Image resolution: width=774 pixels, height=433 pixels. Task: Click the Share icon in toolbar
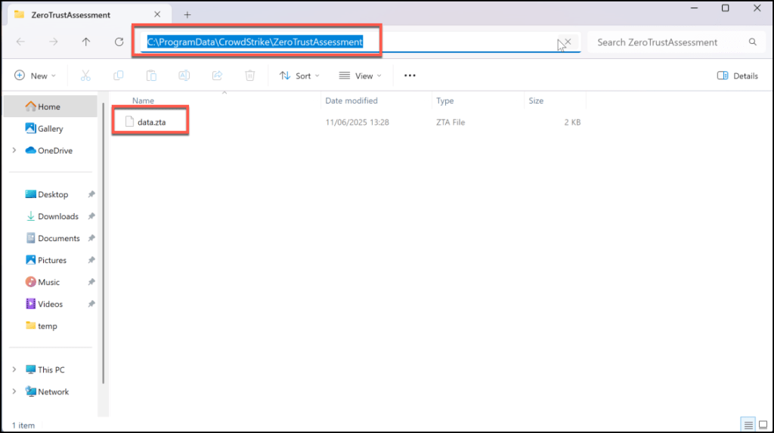pyautogui.click(x=217, y=76)
